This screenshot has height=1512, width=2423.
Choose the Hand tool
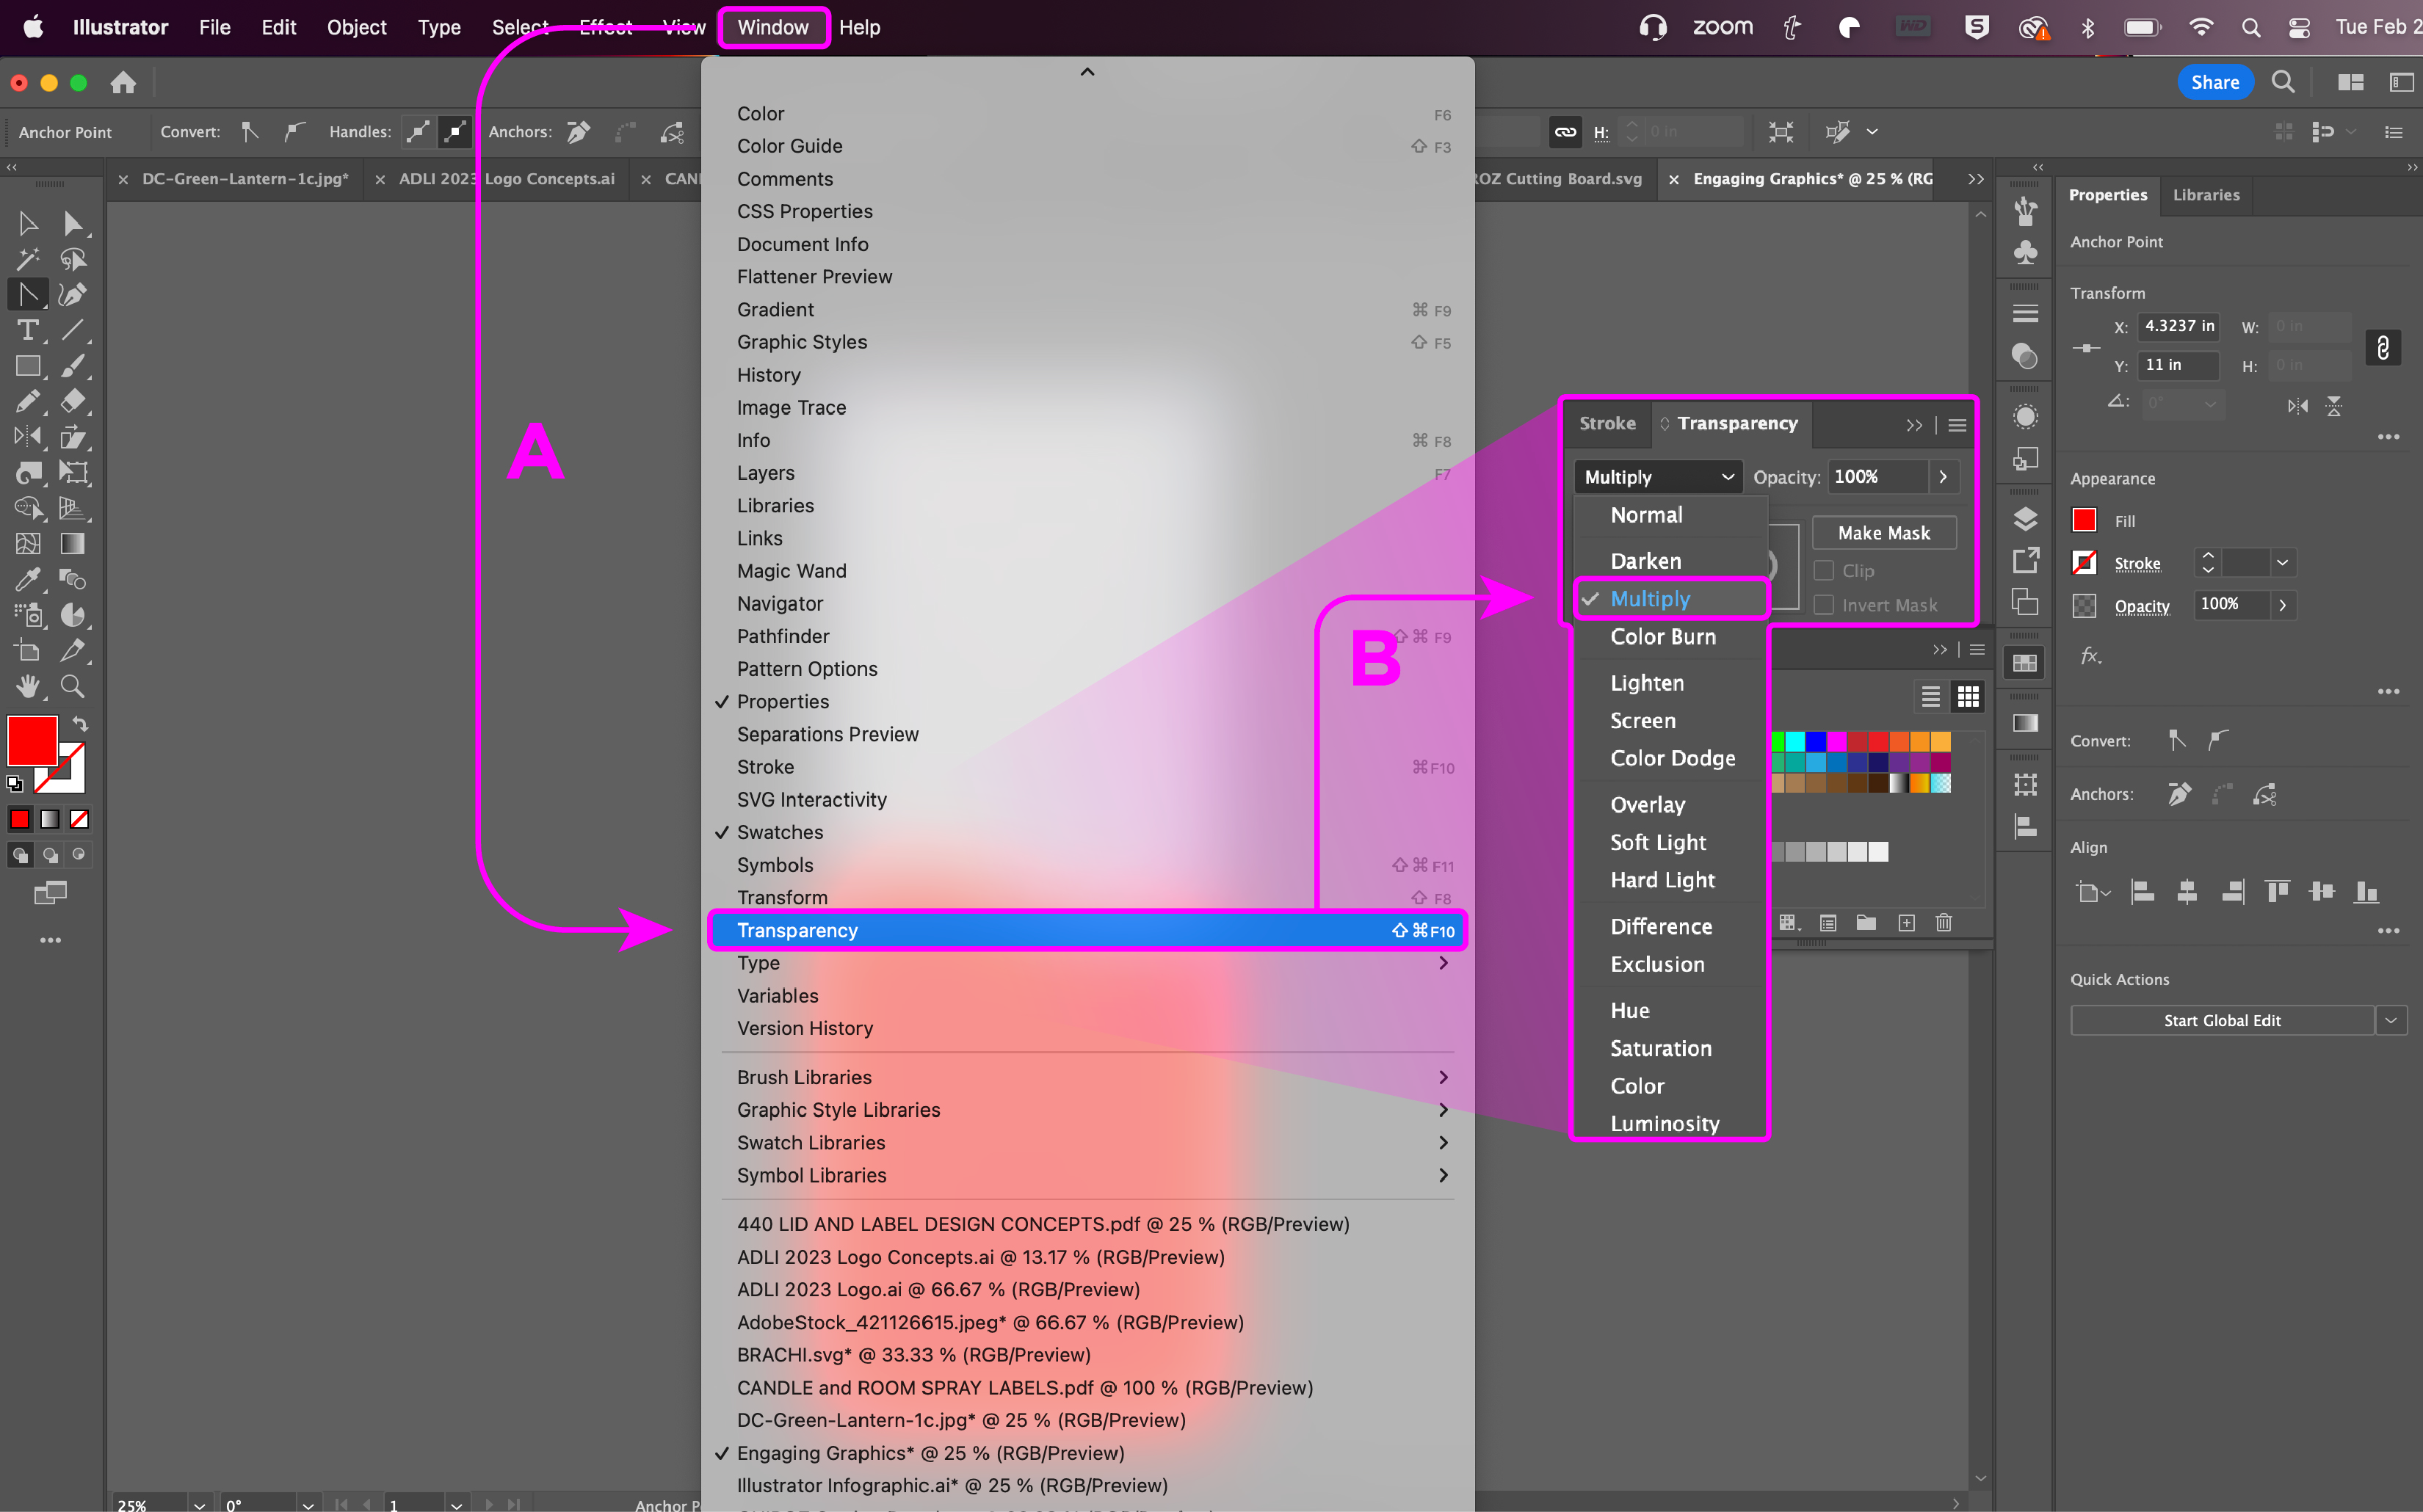coord(28,686)
